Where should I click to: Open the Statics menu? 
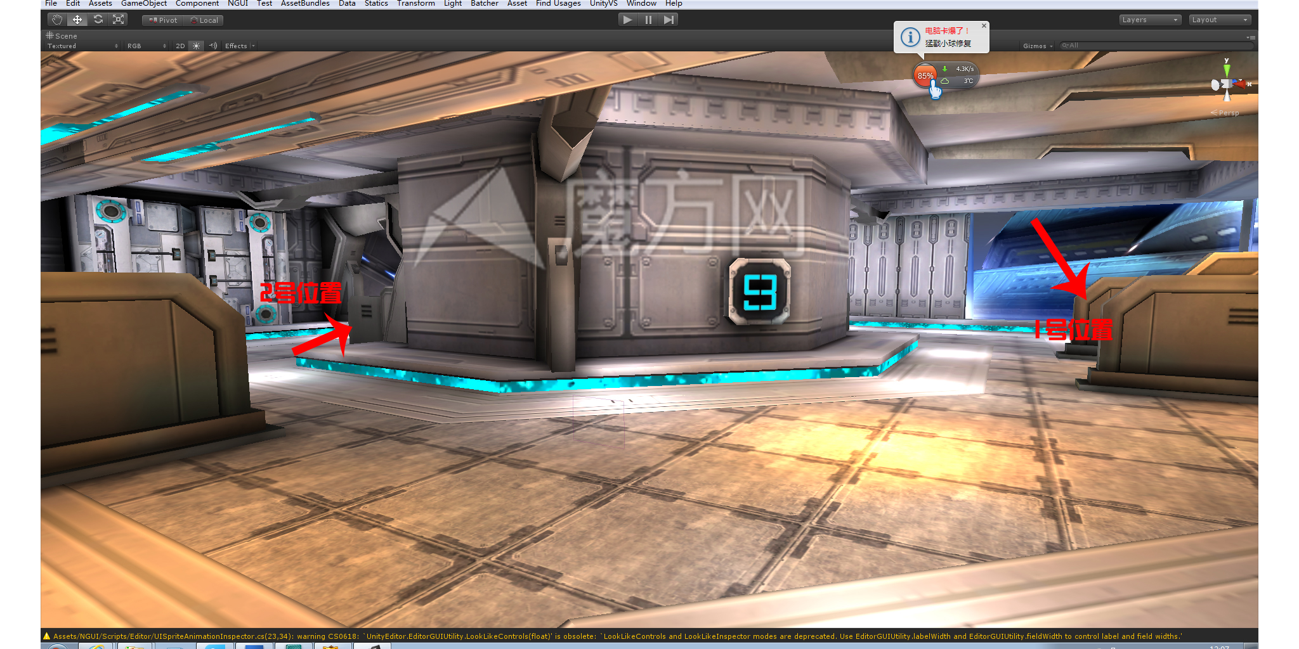click(376, 3)
